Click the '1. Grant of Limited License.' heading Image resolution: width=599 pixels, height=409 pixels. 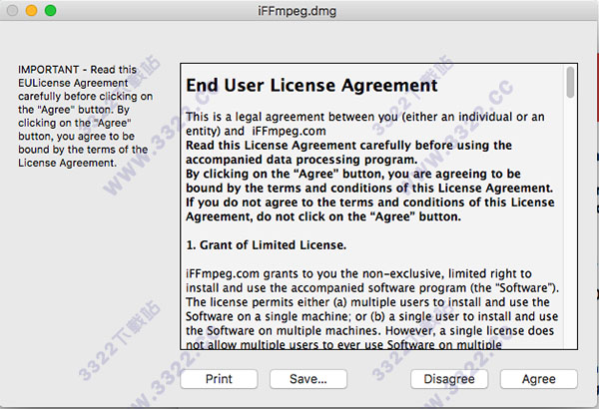[267, 245]
